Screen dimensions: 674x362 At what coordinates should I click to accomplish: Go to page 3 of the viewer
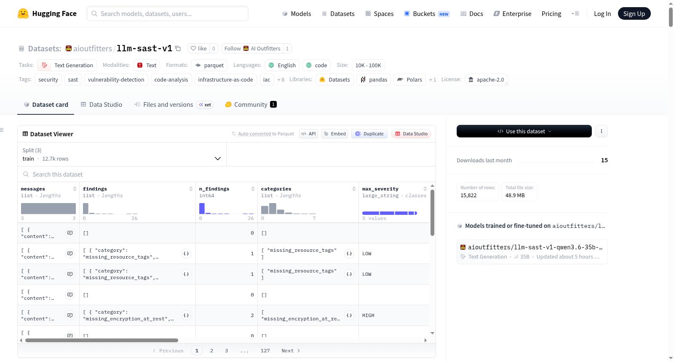[226, 351]
